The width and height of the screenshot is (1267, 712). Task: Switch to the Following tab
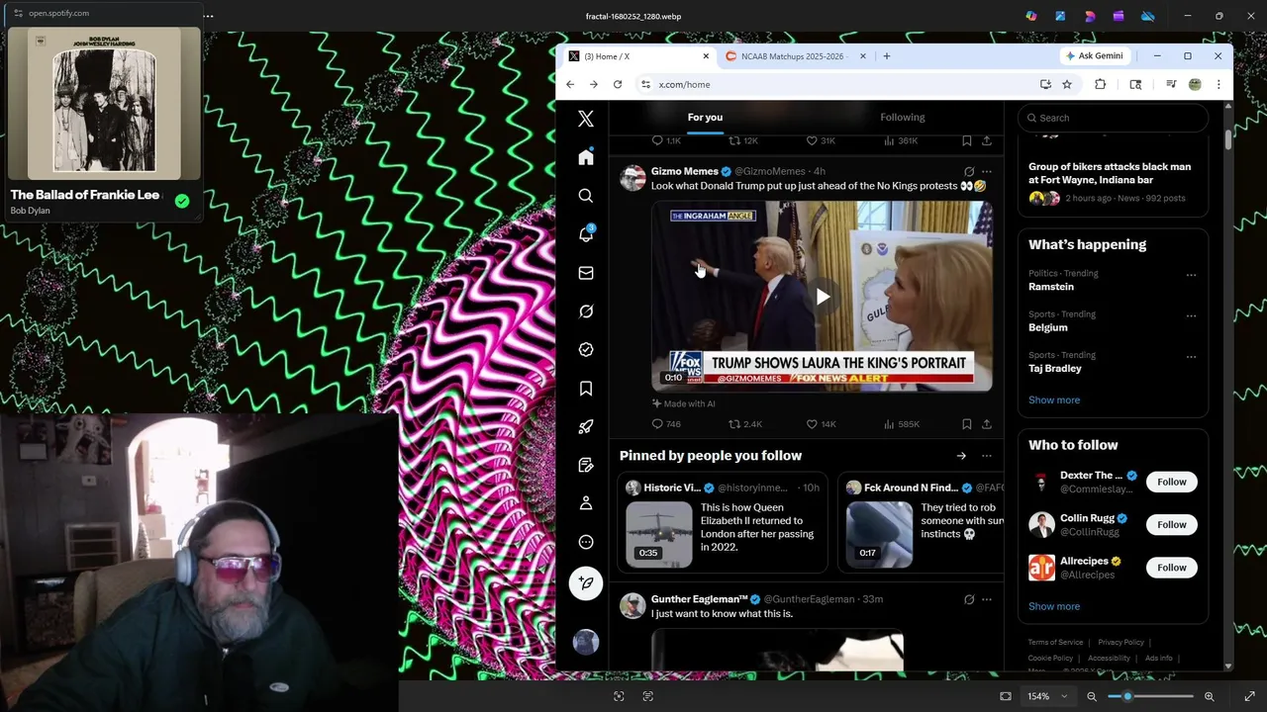pos(903,117)
